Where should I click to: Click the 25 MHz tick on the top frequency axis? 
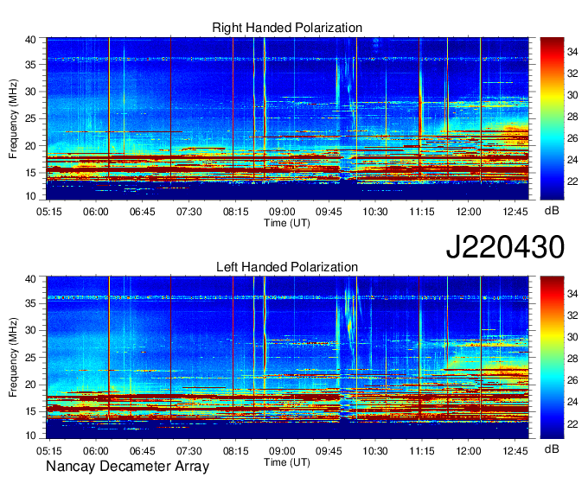tap(30, 118)
